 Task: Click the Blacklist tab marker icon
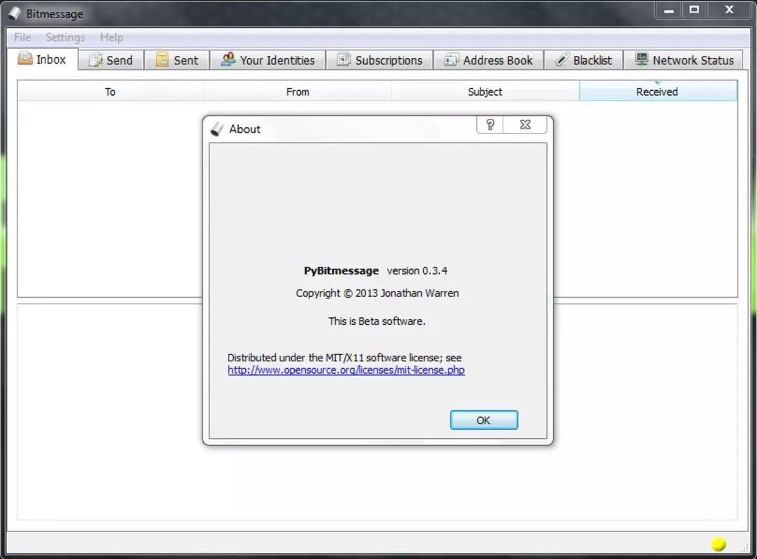click(562, 59)
